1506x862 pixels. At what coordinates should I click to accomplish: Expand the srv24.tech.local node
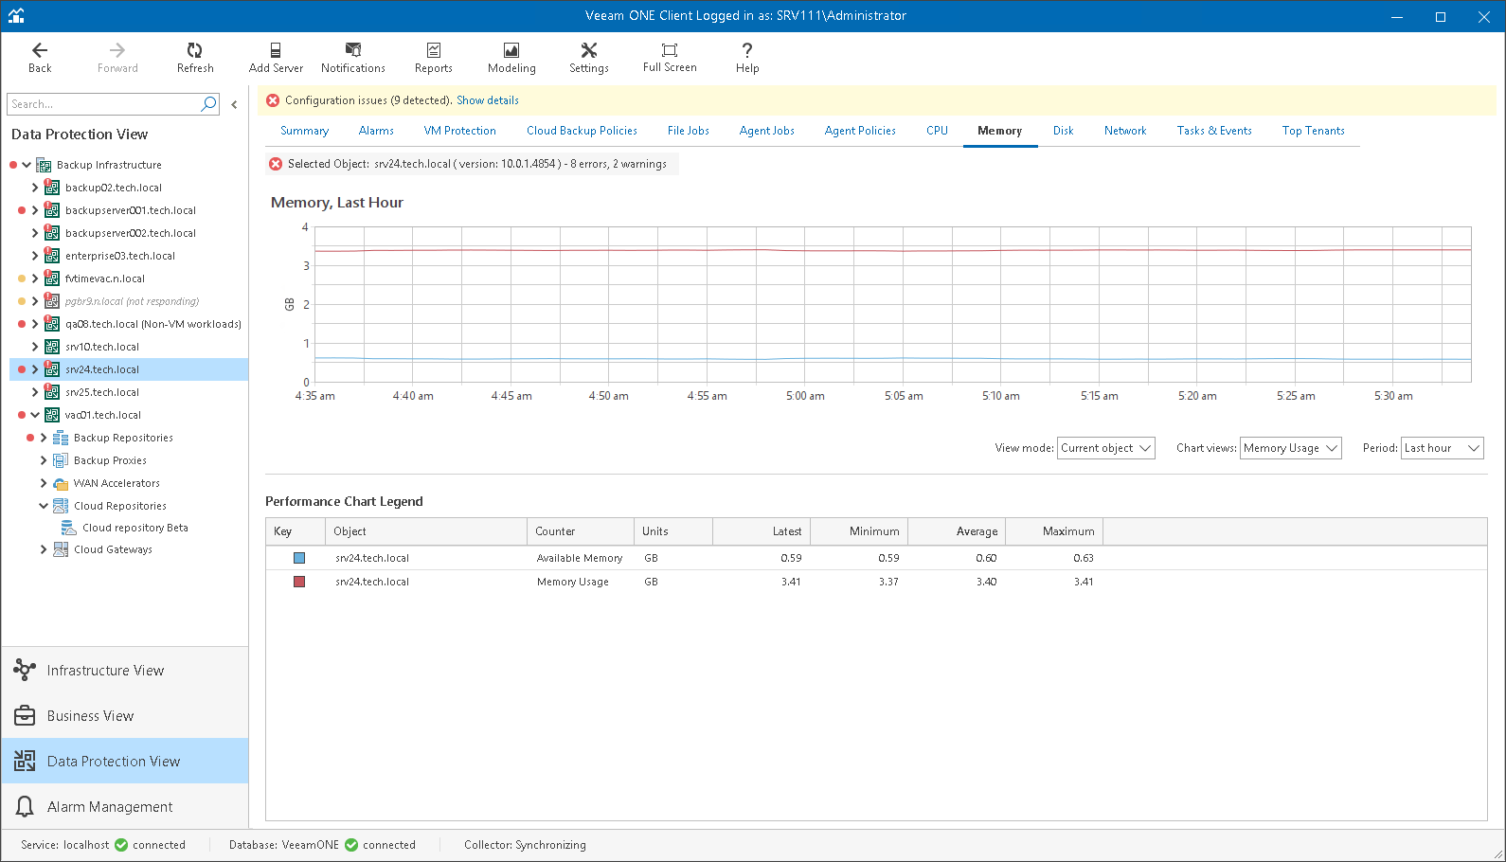(35, 369)
